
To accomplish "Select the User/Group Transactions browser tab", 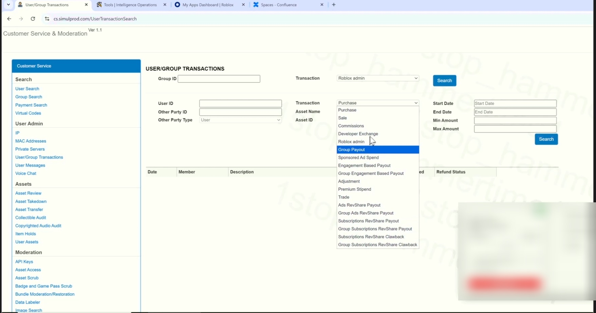I will tap(53, 5).
